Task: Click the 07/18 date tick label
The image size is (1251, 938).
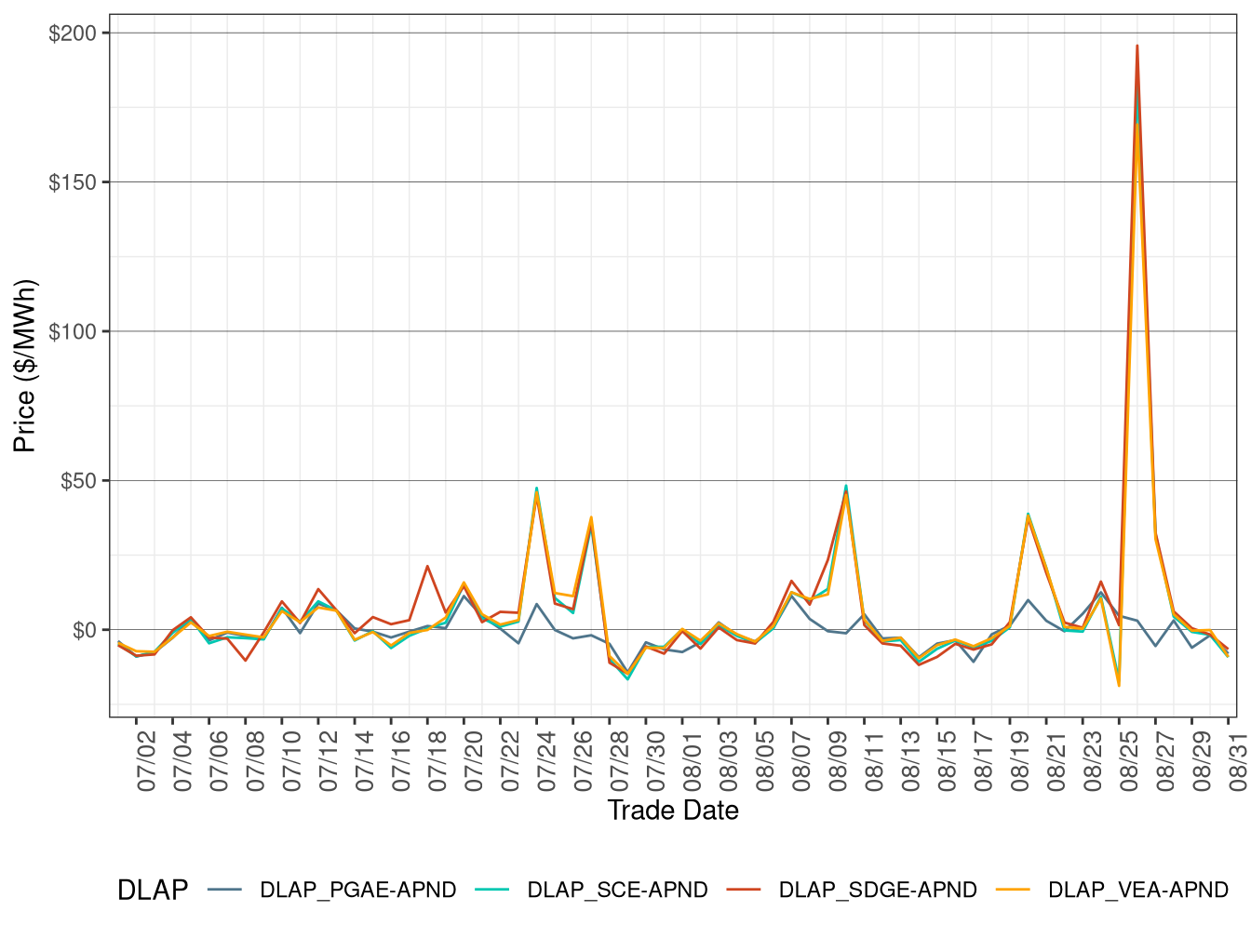Action: [437, 760]
